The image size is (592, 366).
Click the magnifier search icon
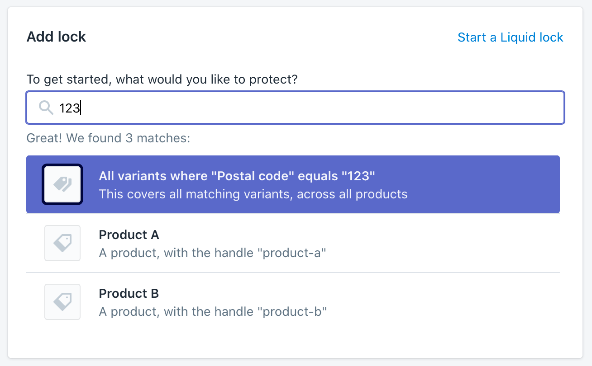click(x=46, y=108)
